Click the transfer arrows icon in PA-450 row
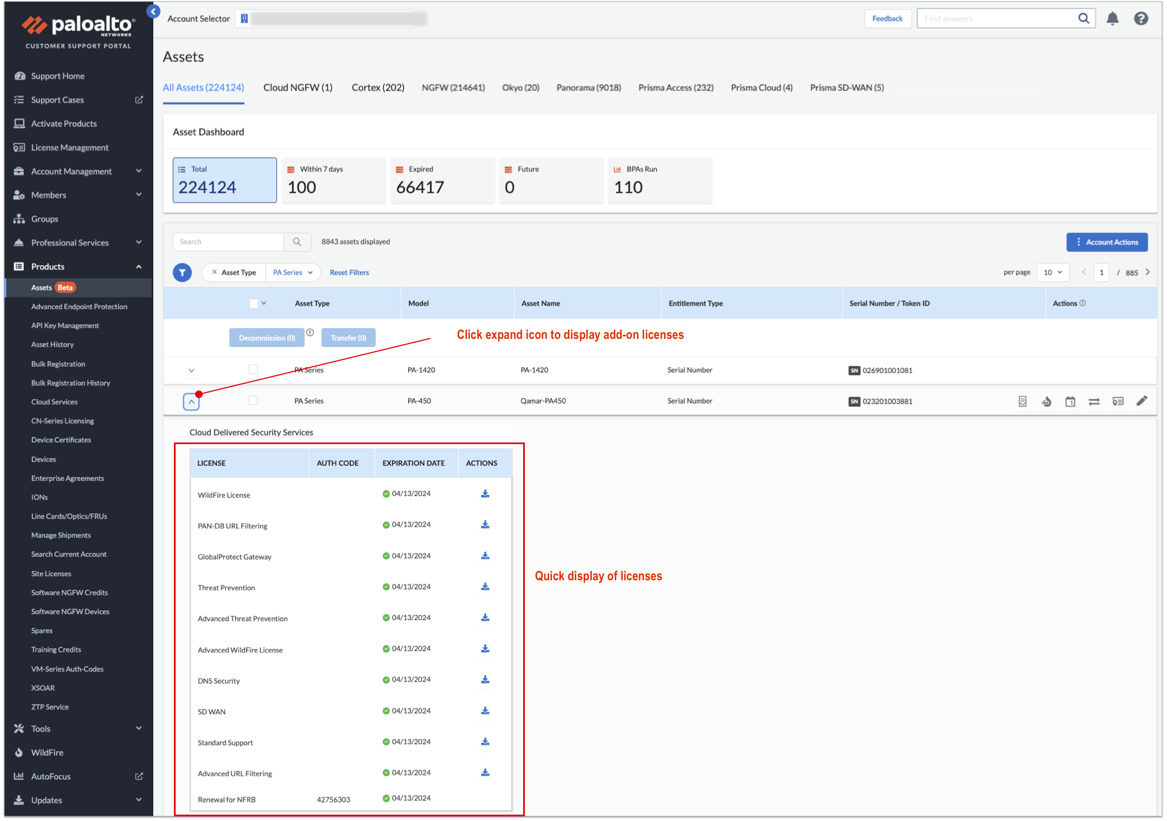Screen dimensions: 1167x821 [x=1094, y=402]
